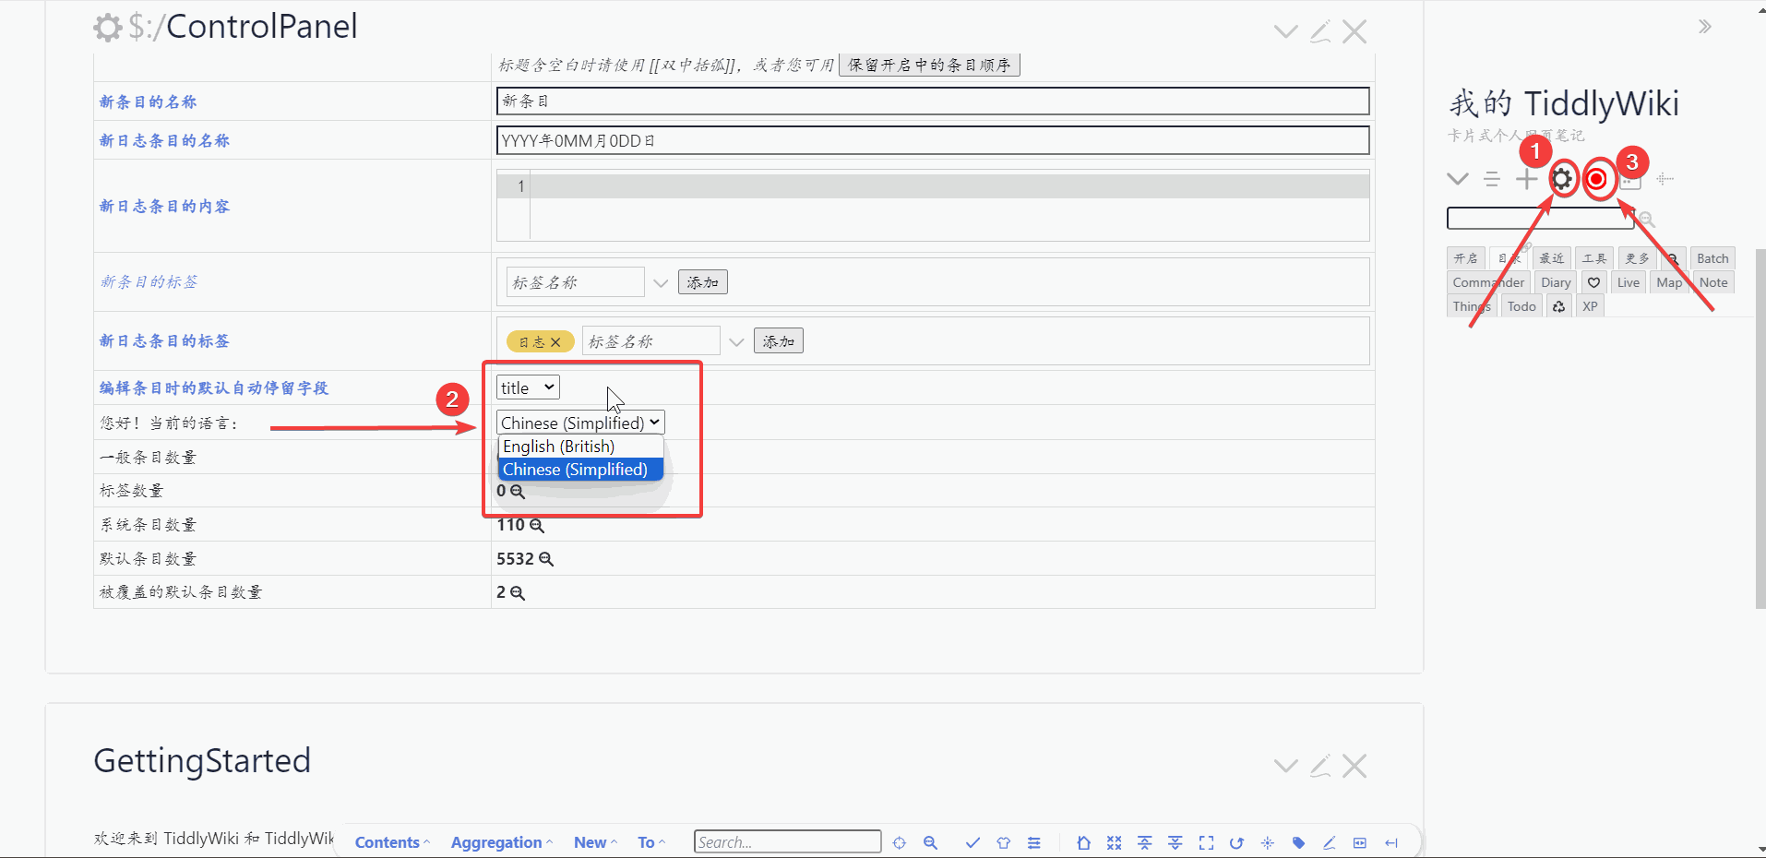The height and width of the screenshot is (858, 1766).
Task: Switch to the XP sidebar tab
Action: coord(1590,306)
